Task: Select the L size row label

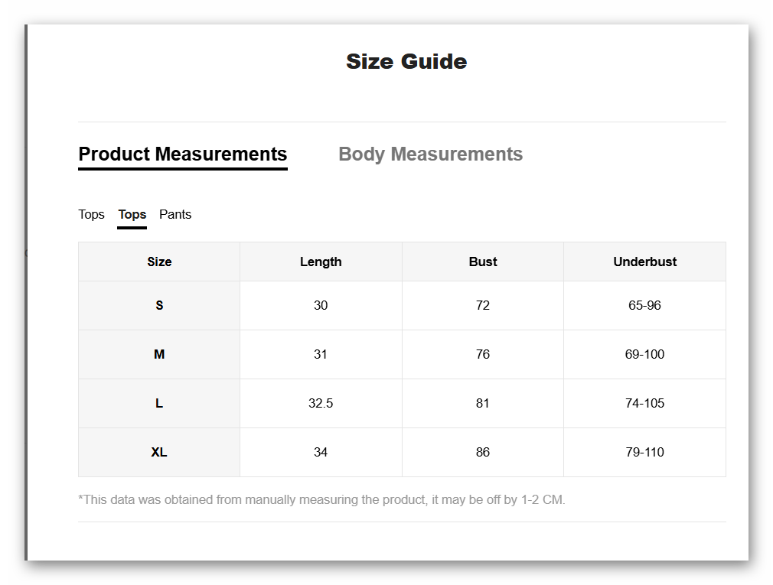Action: click(x=159, y=403)
